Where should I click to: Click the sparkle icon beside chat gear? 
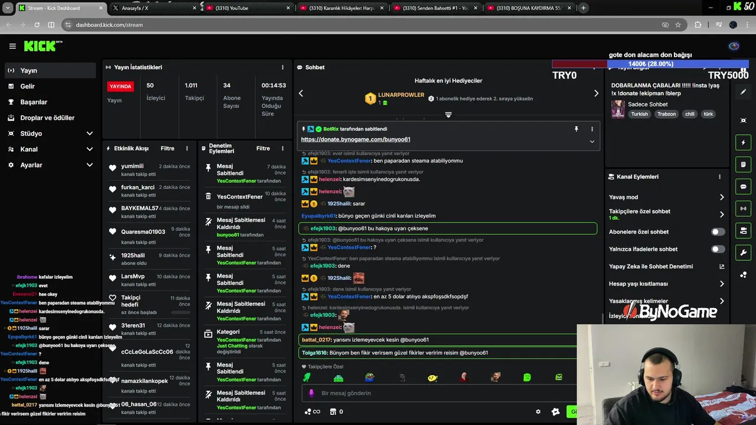(555, 411)
